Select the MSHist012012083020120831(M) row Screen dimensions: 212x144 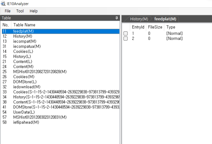(61, 117)
